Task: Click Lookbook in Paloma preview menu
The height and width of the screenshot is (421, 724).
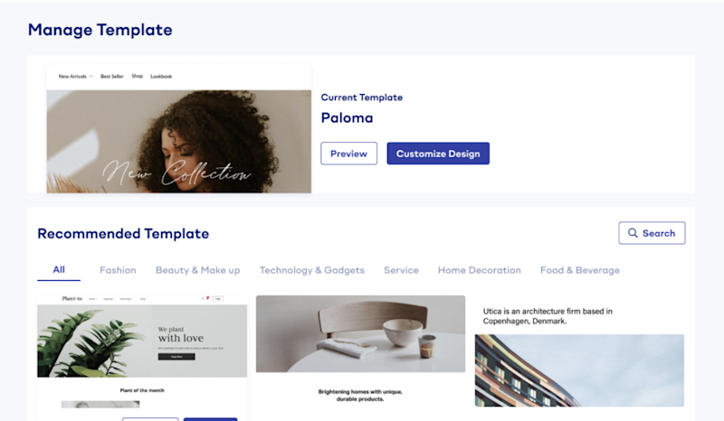Action: coord(161,77)
